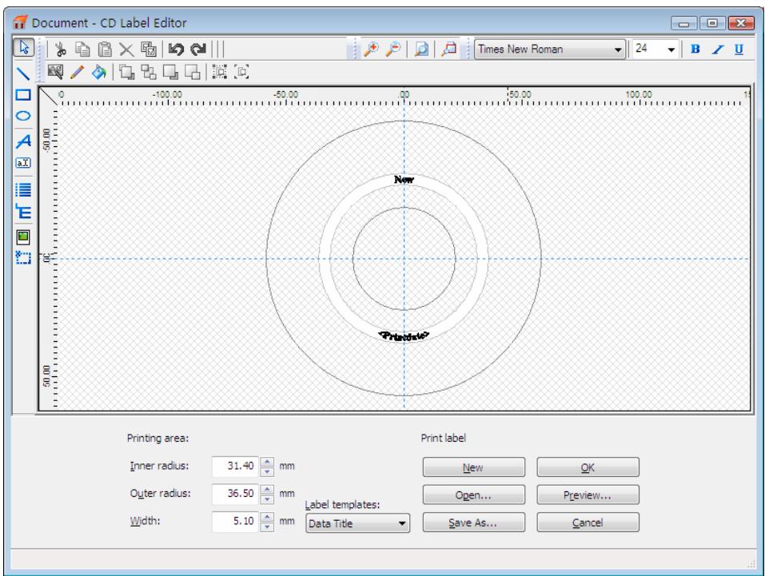Click the New button
Image resolution: width=765 pixels, height=576 pixels.
(x=474, y=467)
